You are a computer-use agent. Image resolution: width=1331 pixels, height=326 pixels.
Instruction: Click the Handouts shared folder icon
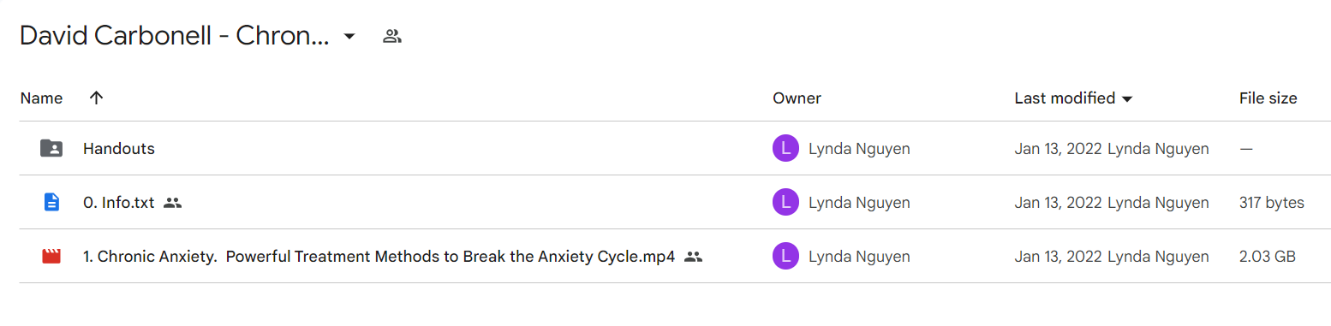(51, 148)
